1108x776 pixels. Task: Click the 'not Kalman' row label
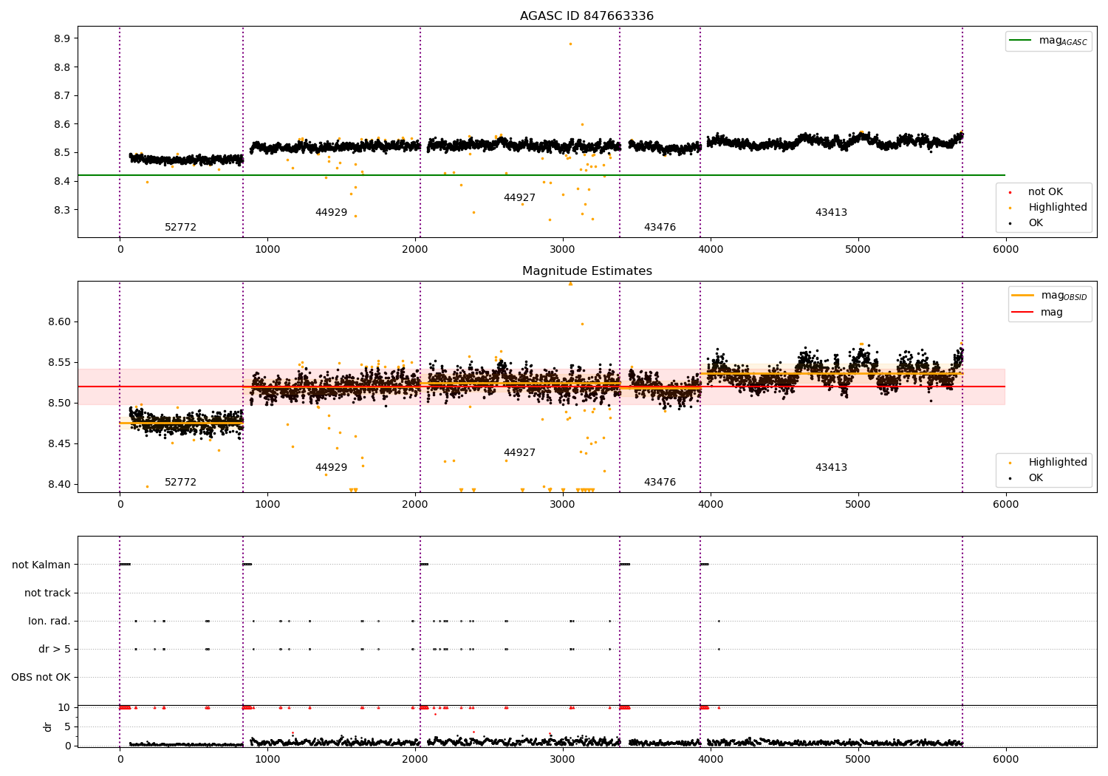click(x=41, y=565)
